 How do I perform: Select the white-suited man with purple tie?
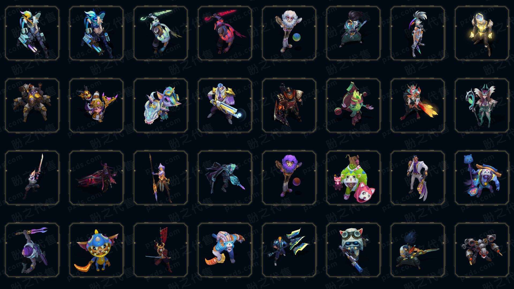pos(417,178)
